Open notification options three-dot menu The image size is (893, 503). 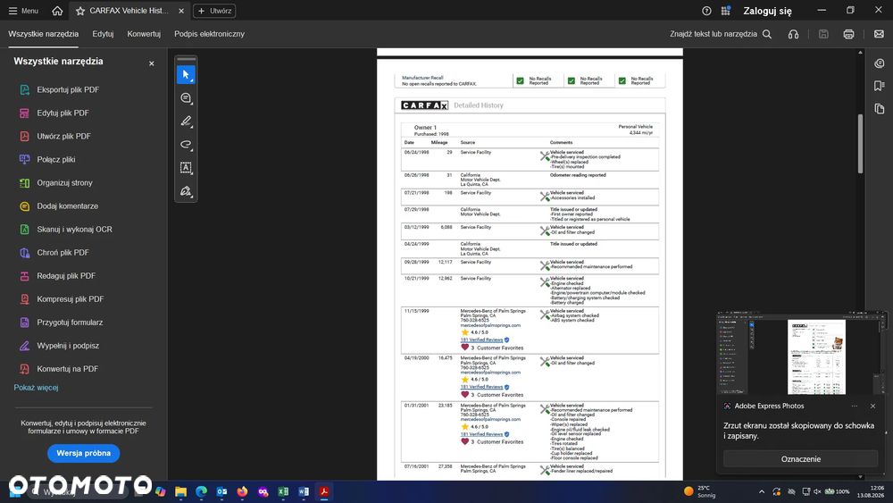(x=855, y=407)
